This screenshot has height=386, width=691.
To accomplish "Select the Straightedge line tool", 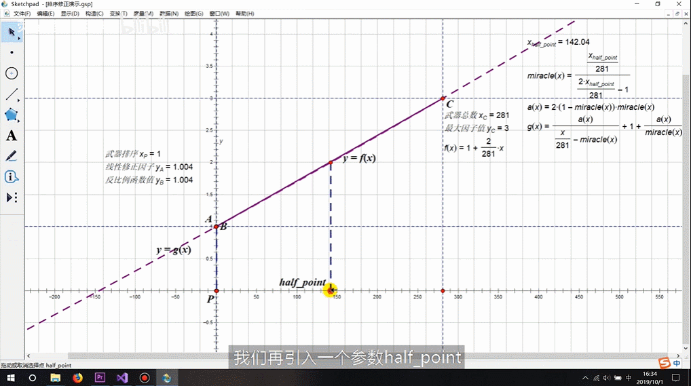I will tap(12, 94).
